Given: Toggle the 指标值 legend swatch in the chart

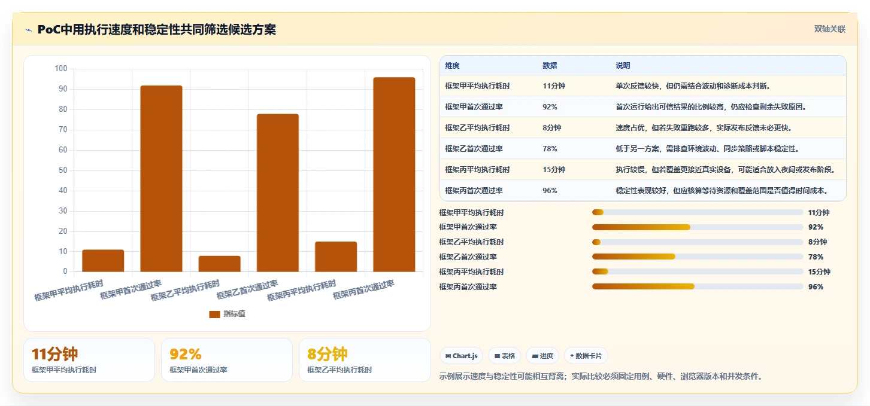Looking at the screenshot, I should coord(214,315).
